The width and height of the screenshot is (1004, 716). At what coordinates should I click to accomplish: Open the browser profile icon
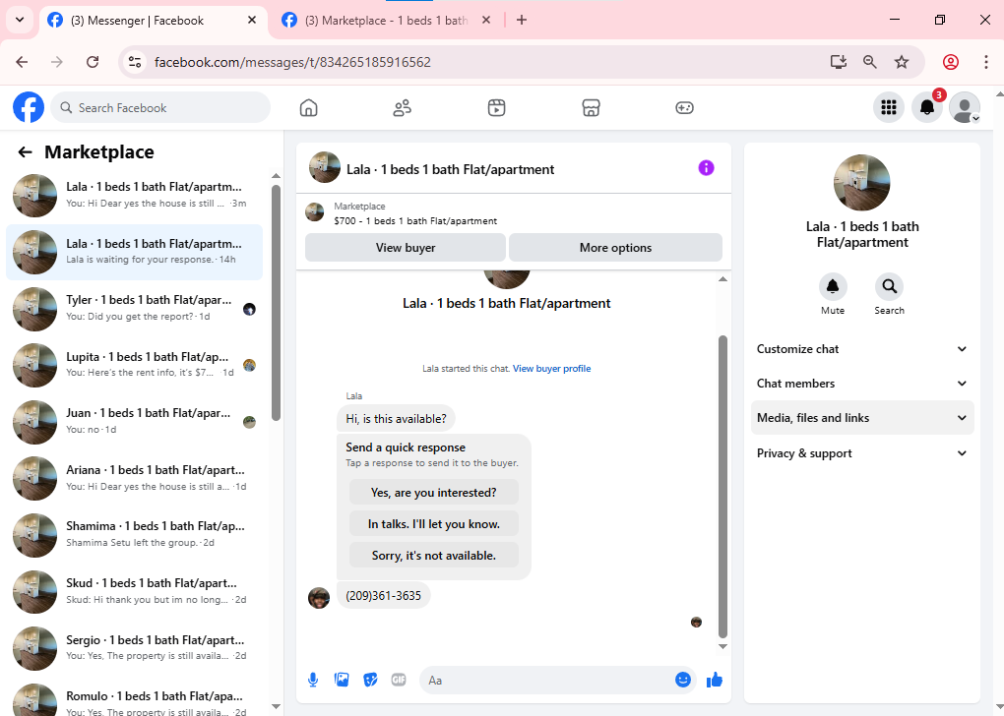click(951, 62)
